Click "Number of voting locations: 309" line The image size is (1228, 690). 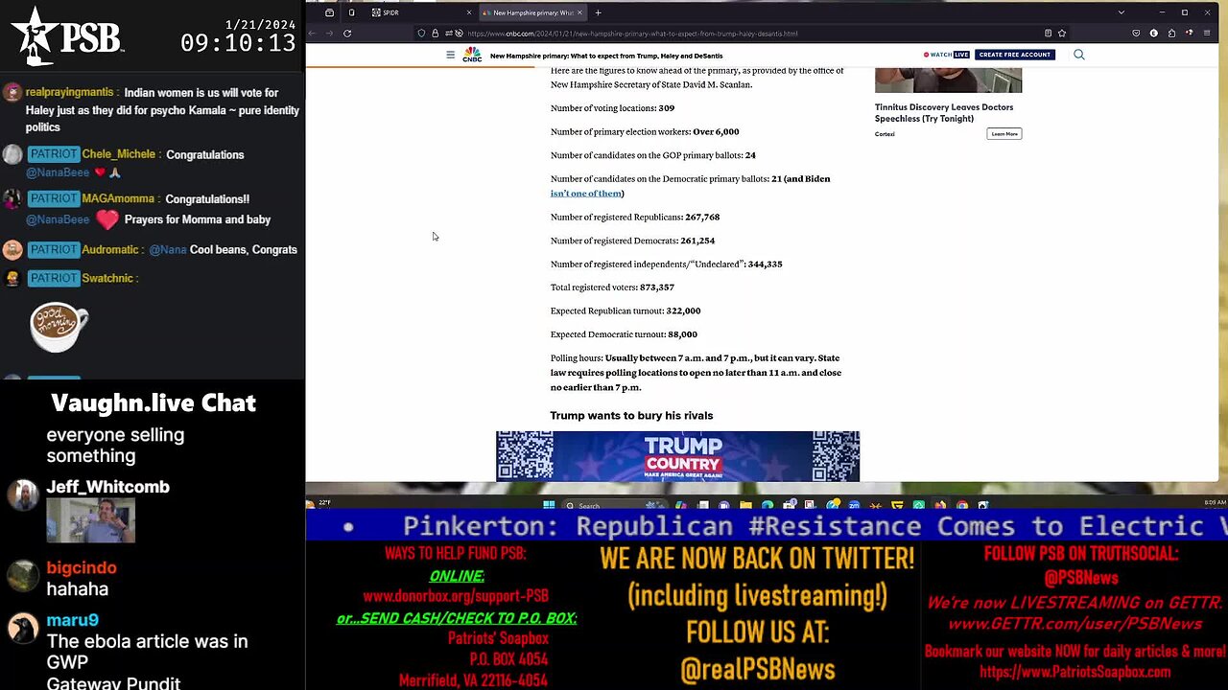(612, 108)
